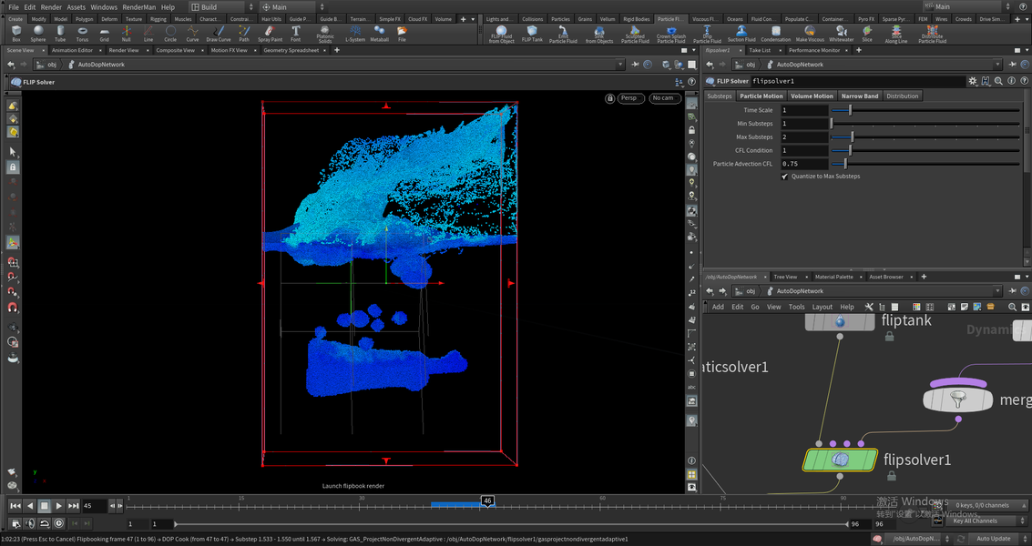
Task: Click the Make Viscous shelf tool
Action: coord(810,34)
